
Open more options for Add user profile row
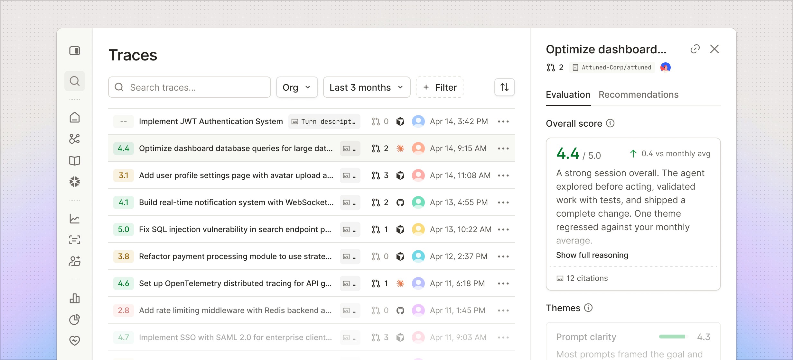coord(503,175)
